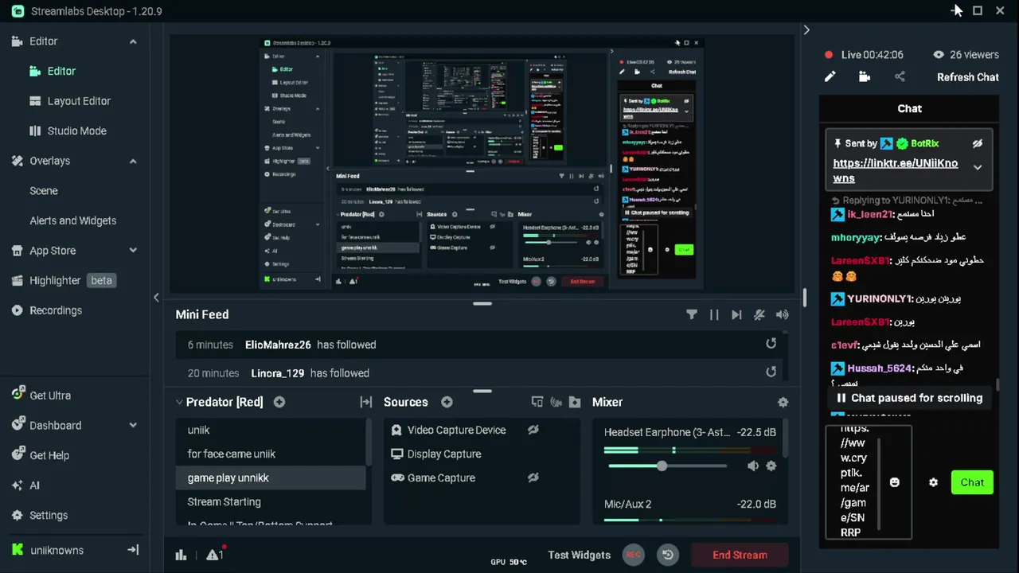Expand the App Store section
The height and width of the screenshot is (573, 1019).
coord(133,251)
